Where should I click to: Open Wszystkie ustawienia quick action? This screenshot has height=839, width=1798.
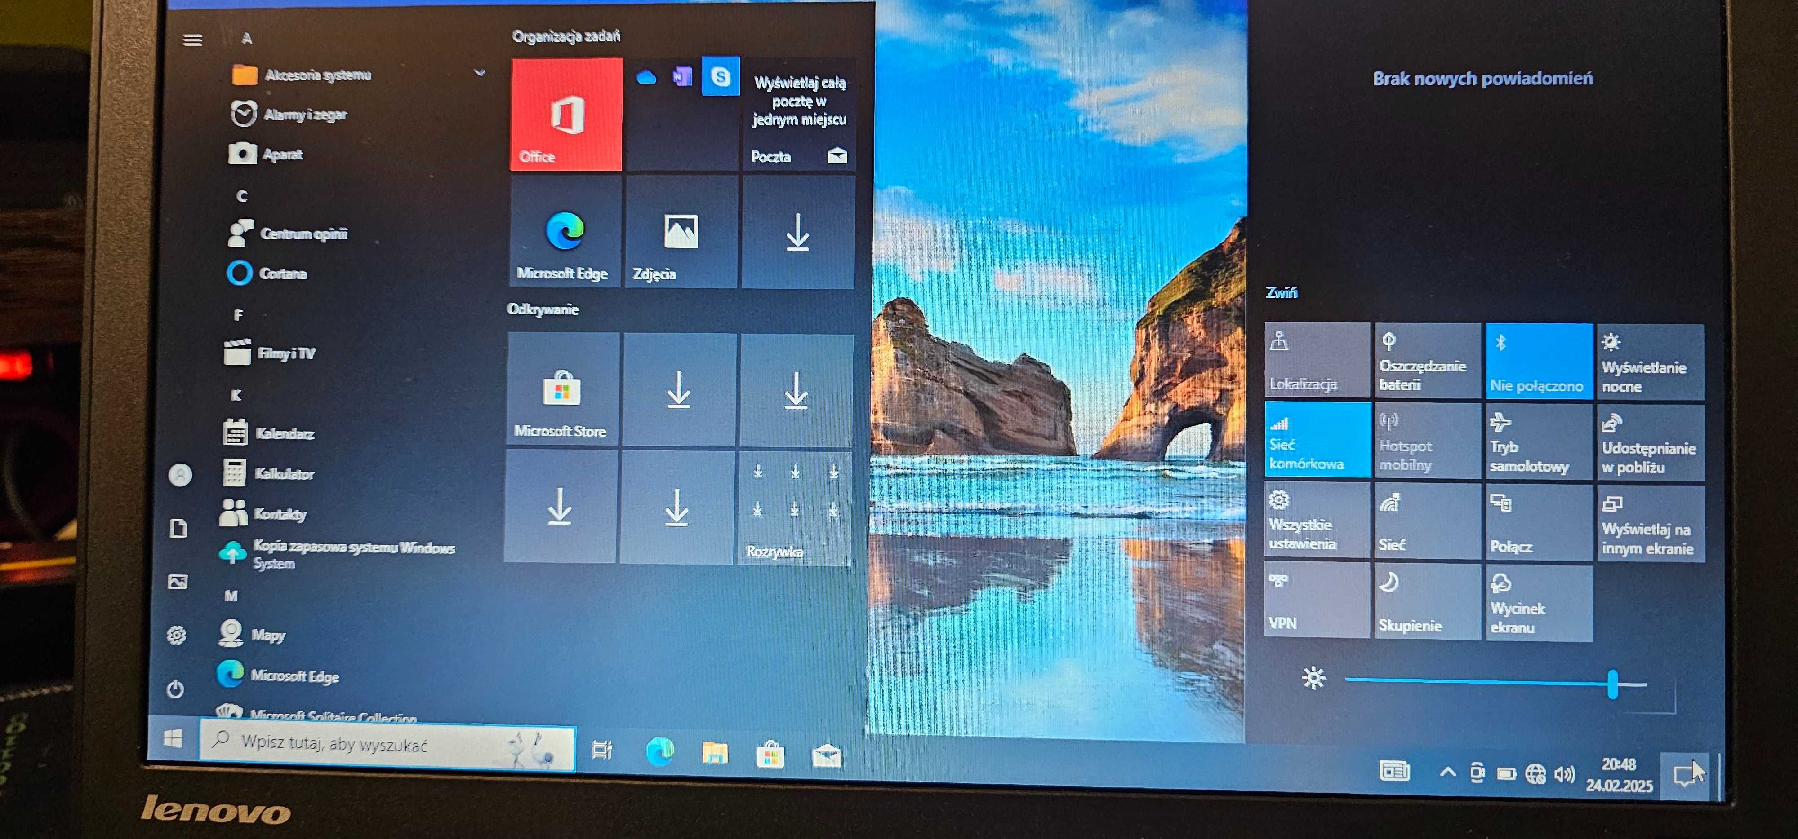click(x=1317, y=520)
